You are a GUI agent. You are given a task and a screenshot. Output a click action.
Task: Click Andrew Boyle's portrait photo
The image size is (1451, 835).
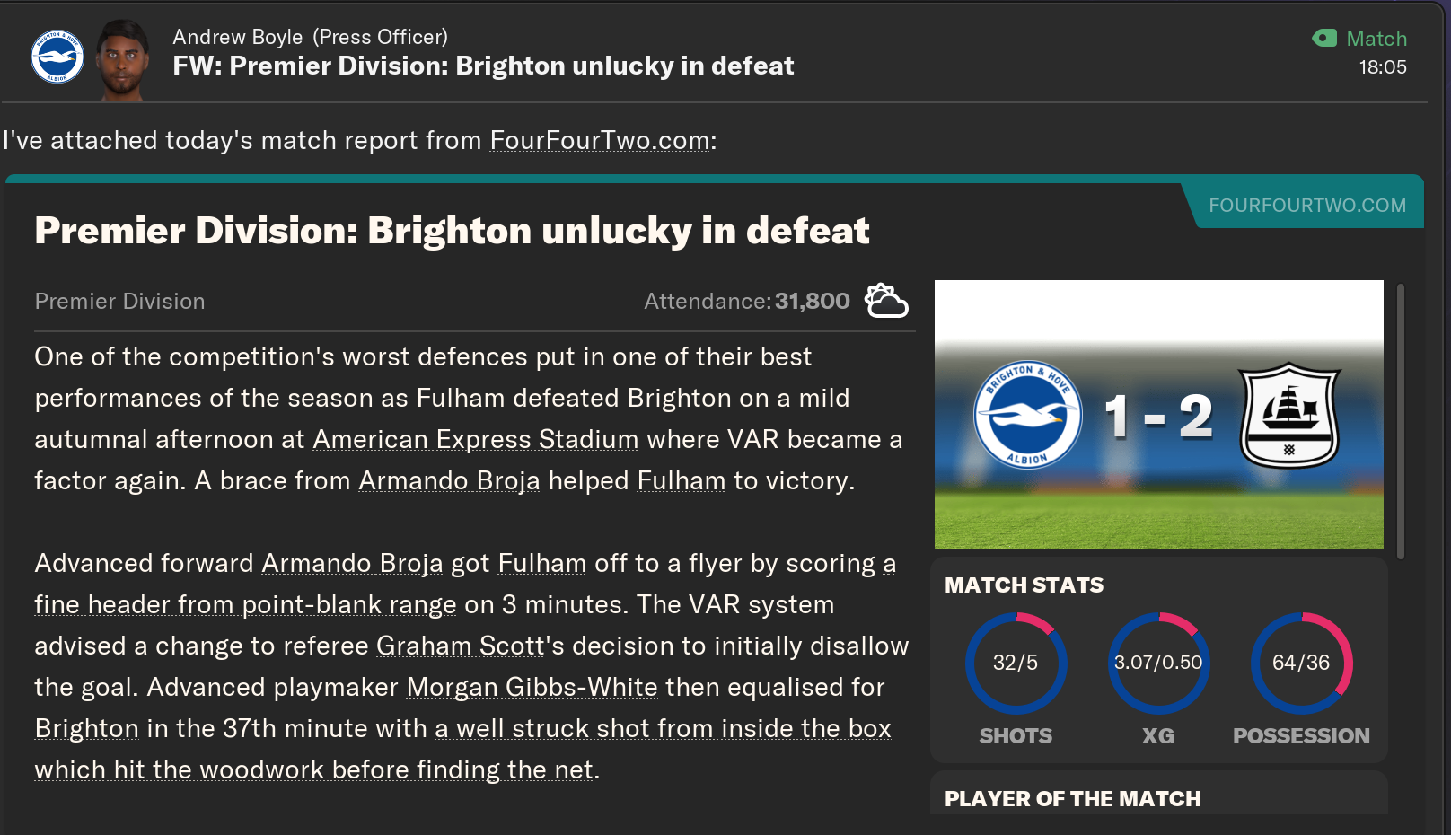click(123, 59)
